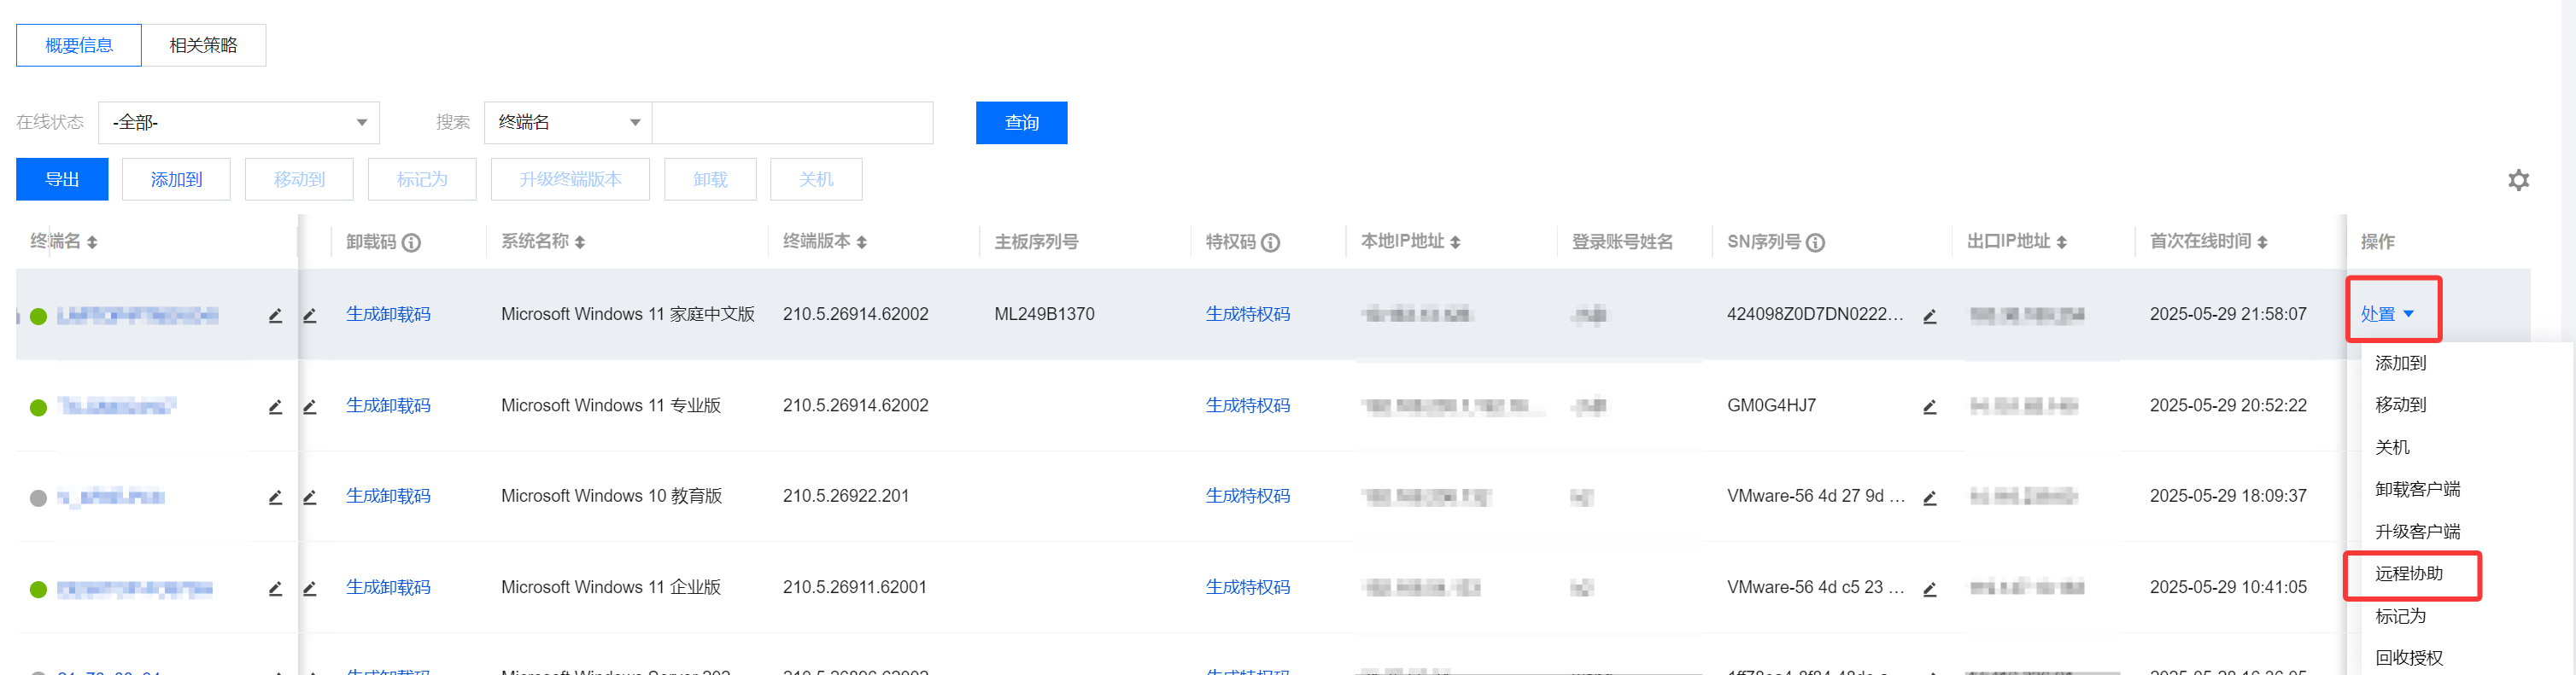Click the 卸载码 info icon
This screenshot has height=675, width=2576.
pos(411,242)
